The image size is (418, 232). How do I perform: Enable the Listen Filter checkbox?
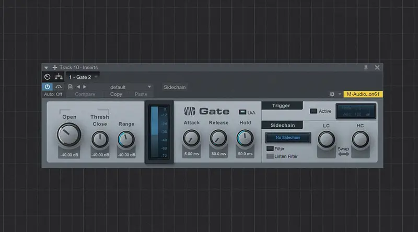[x=270, y=156]
